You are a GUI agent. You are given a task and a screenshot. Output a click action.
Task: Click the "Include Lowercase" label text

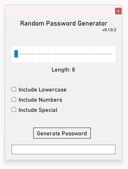(42, 90)
